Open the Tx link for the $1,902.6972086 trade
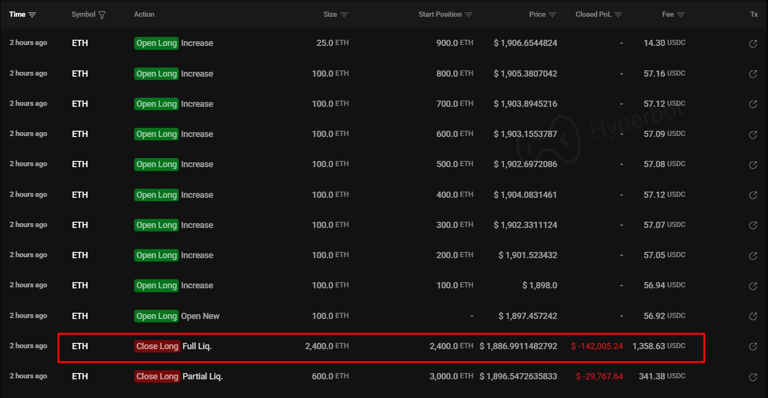The width and height of the screenshot is (768, 398). pos(753,165)
